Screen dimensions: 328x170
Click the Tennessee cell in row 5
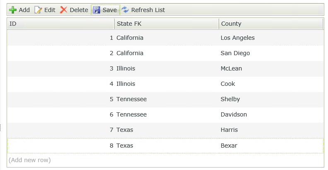tap(132, 99)
